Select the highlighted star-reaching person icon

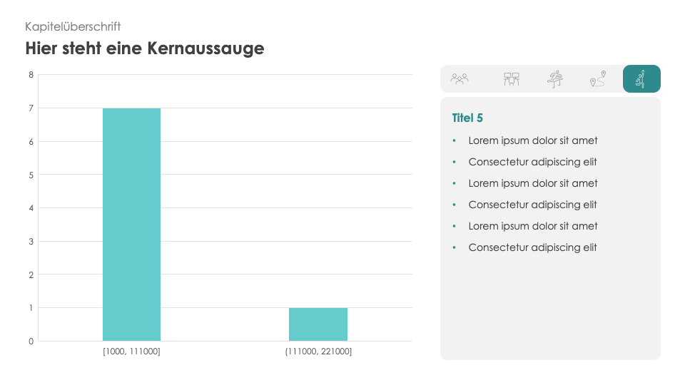coord(641,79)
